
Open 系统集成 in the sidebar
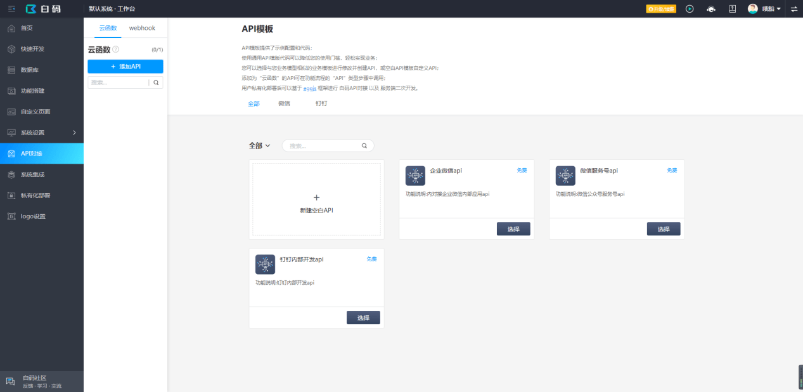click(42, 174)
